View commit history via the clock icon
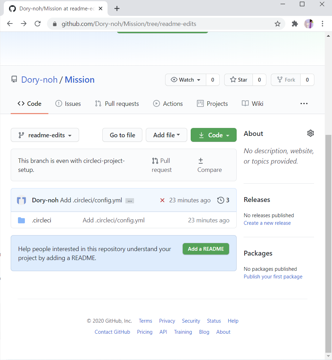 pyautogui.click(x=220, y=200)
